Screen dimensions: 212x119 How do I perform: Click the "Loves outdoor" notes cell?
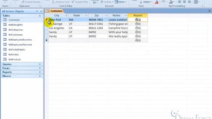point(118,20)
